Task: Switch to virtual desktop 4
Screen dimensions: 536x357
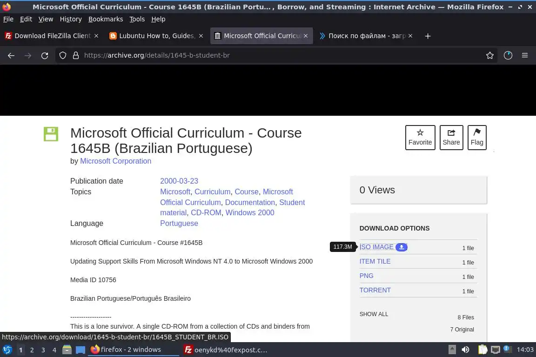Action: pyautogui.click(x=54, y=350)
